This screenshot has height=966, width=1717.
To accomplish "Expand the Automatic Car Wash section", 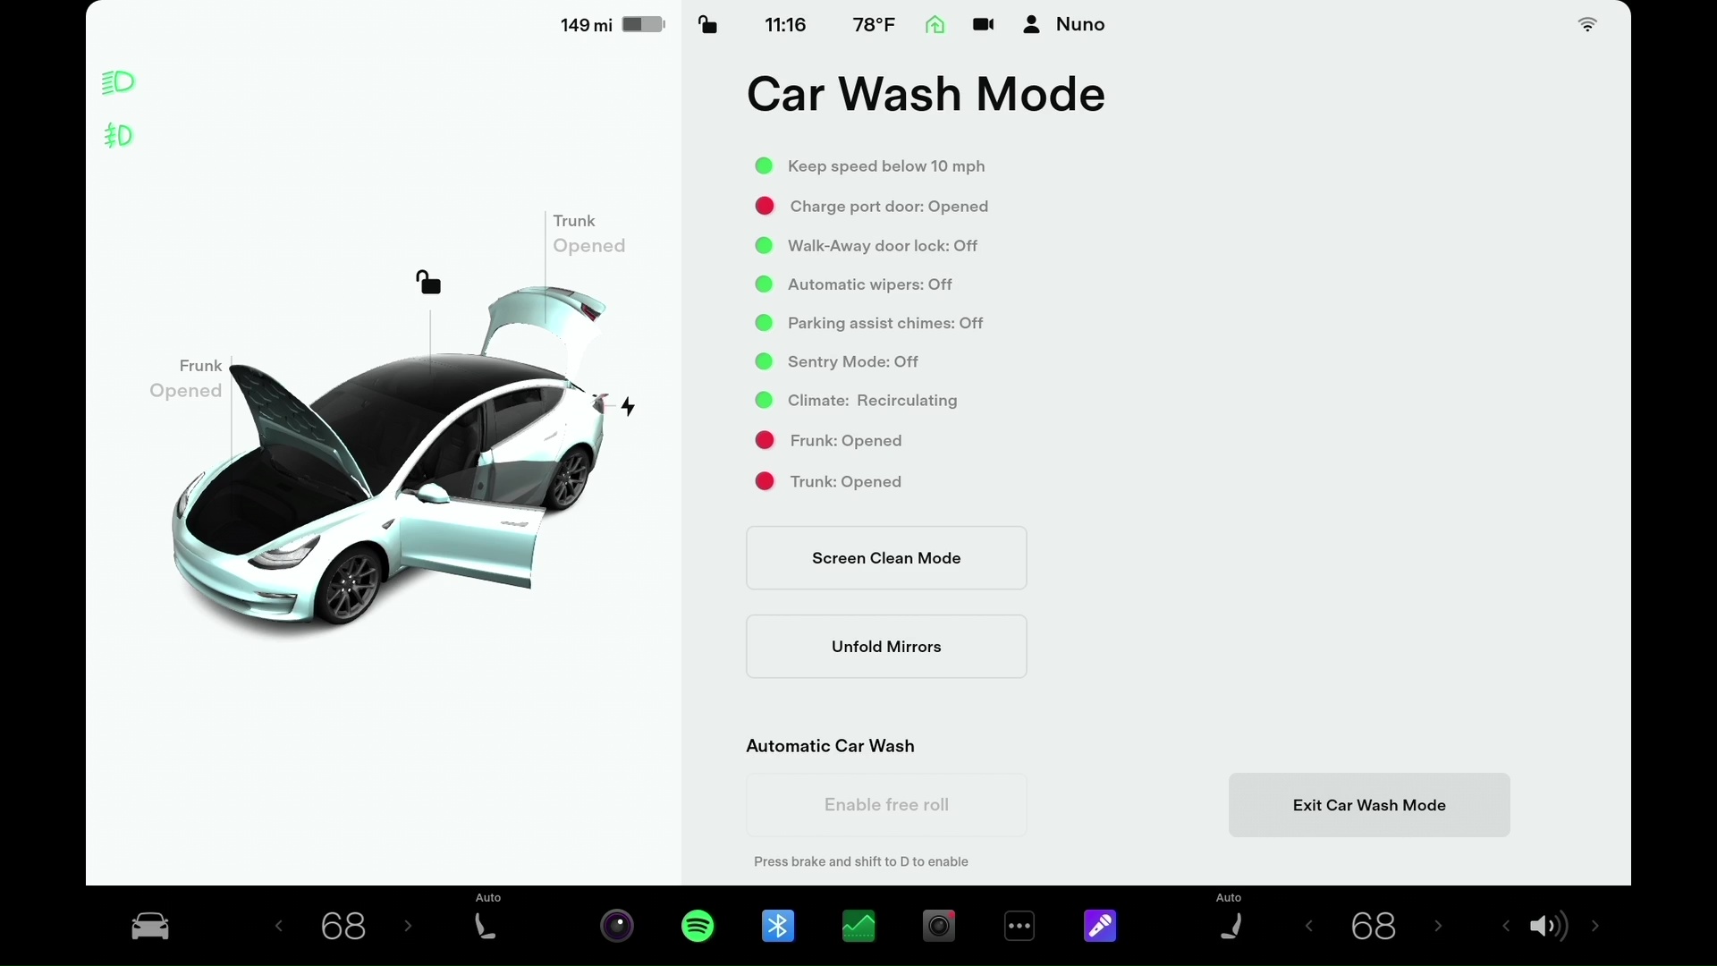I will 829,744.
